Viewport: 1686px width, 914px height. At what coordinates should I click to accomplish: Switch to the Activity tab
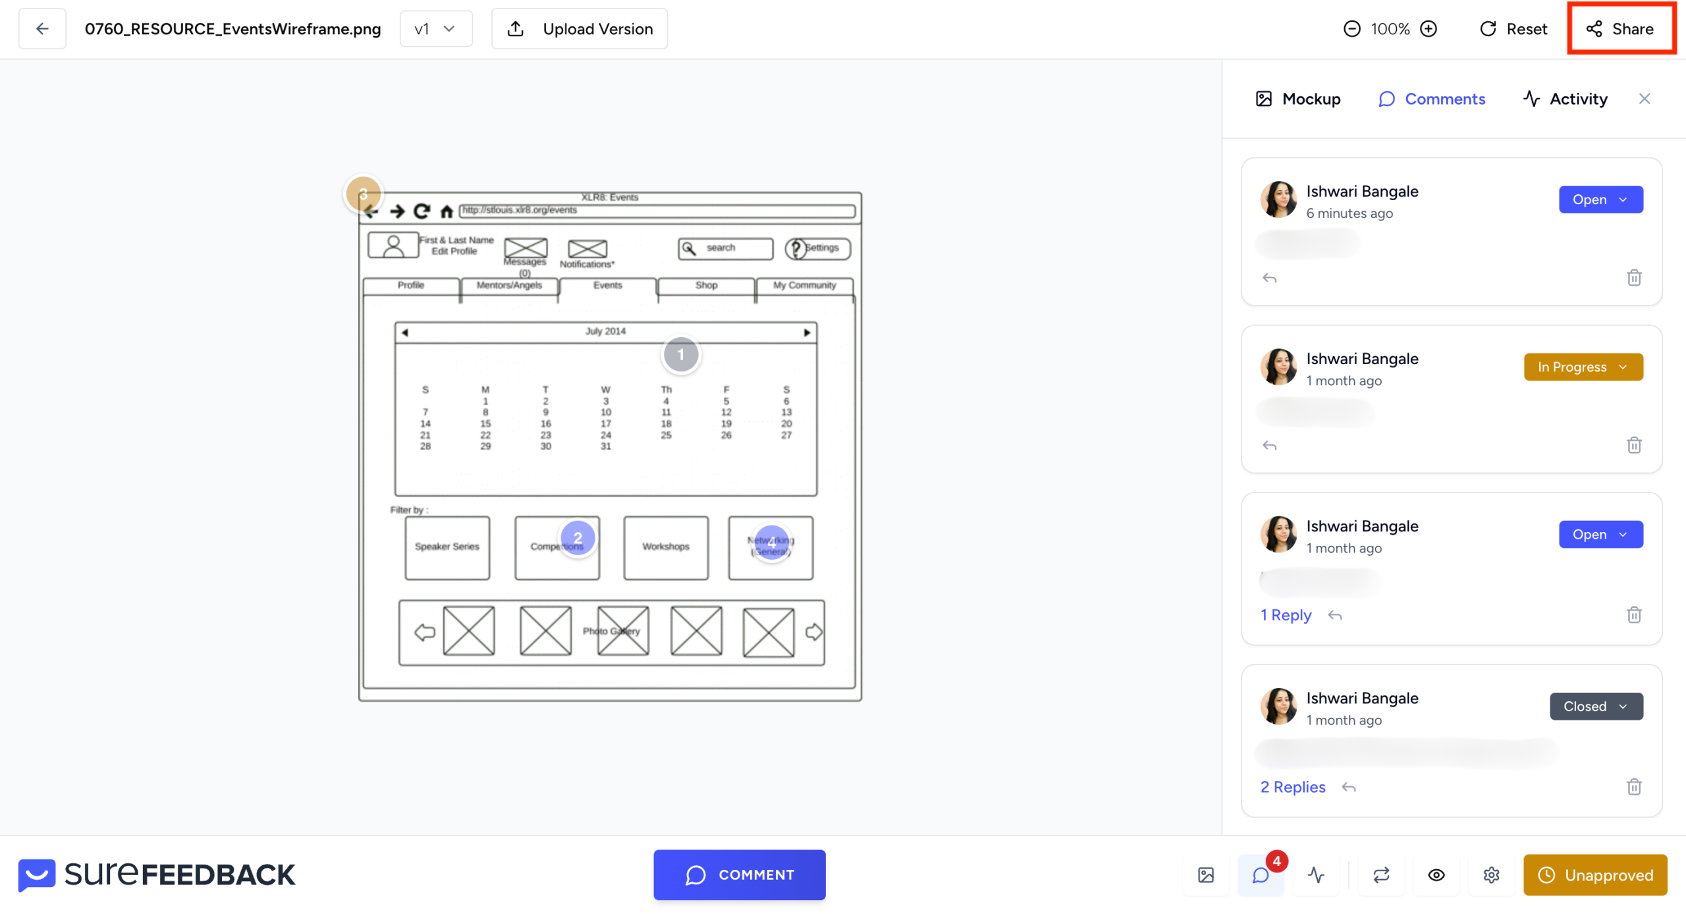point(1565,99)
